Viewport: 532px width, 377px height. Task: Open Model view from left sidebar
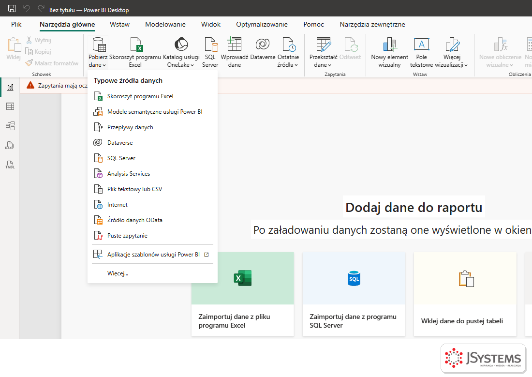(10, 126)
